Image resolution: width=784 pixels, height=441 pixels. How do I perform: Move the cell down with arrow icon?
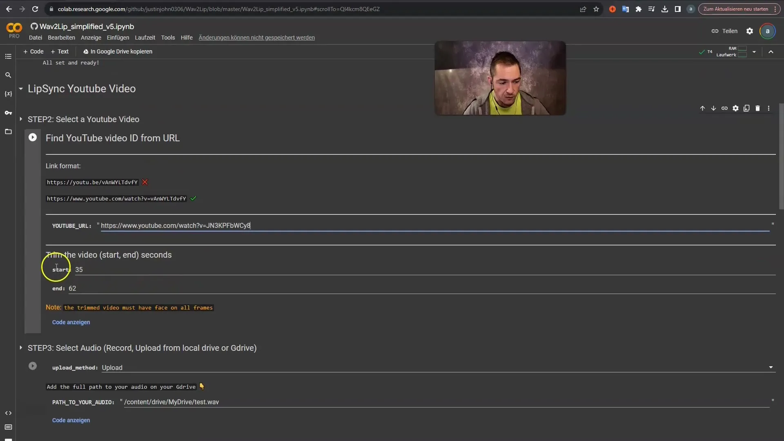[x=713, y=108]
